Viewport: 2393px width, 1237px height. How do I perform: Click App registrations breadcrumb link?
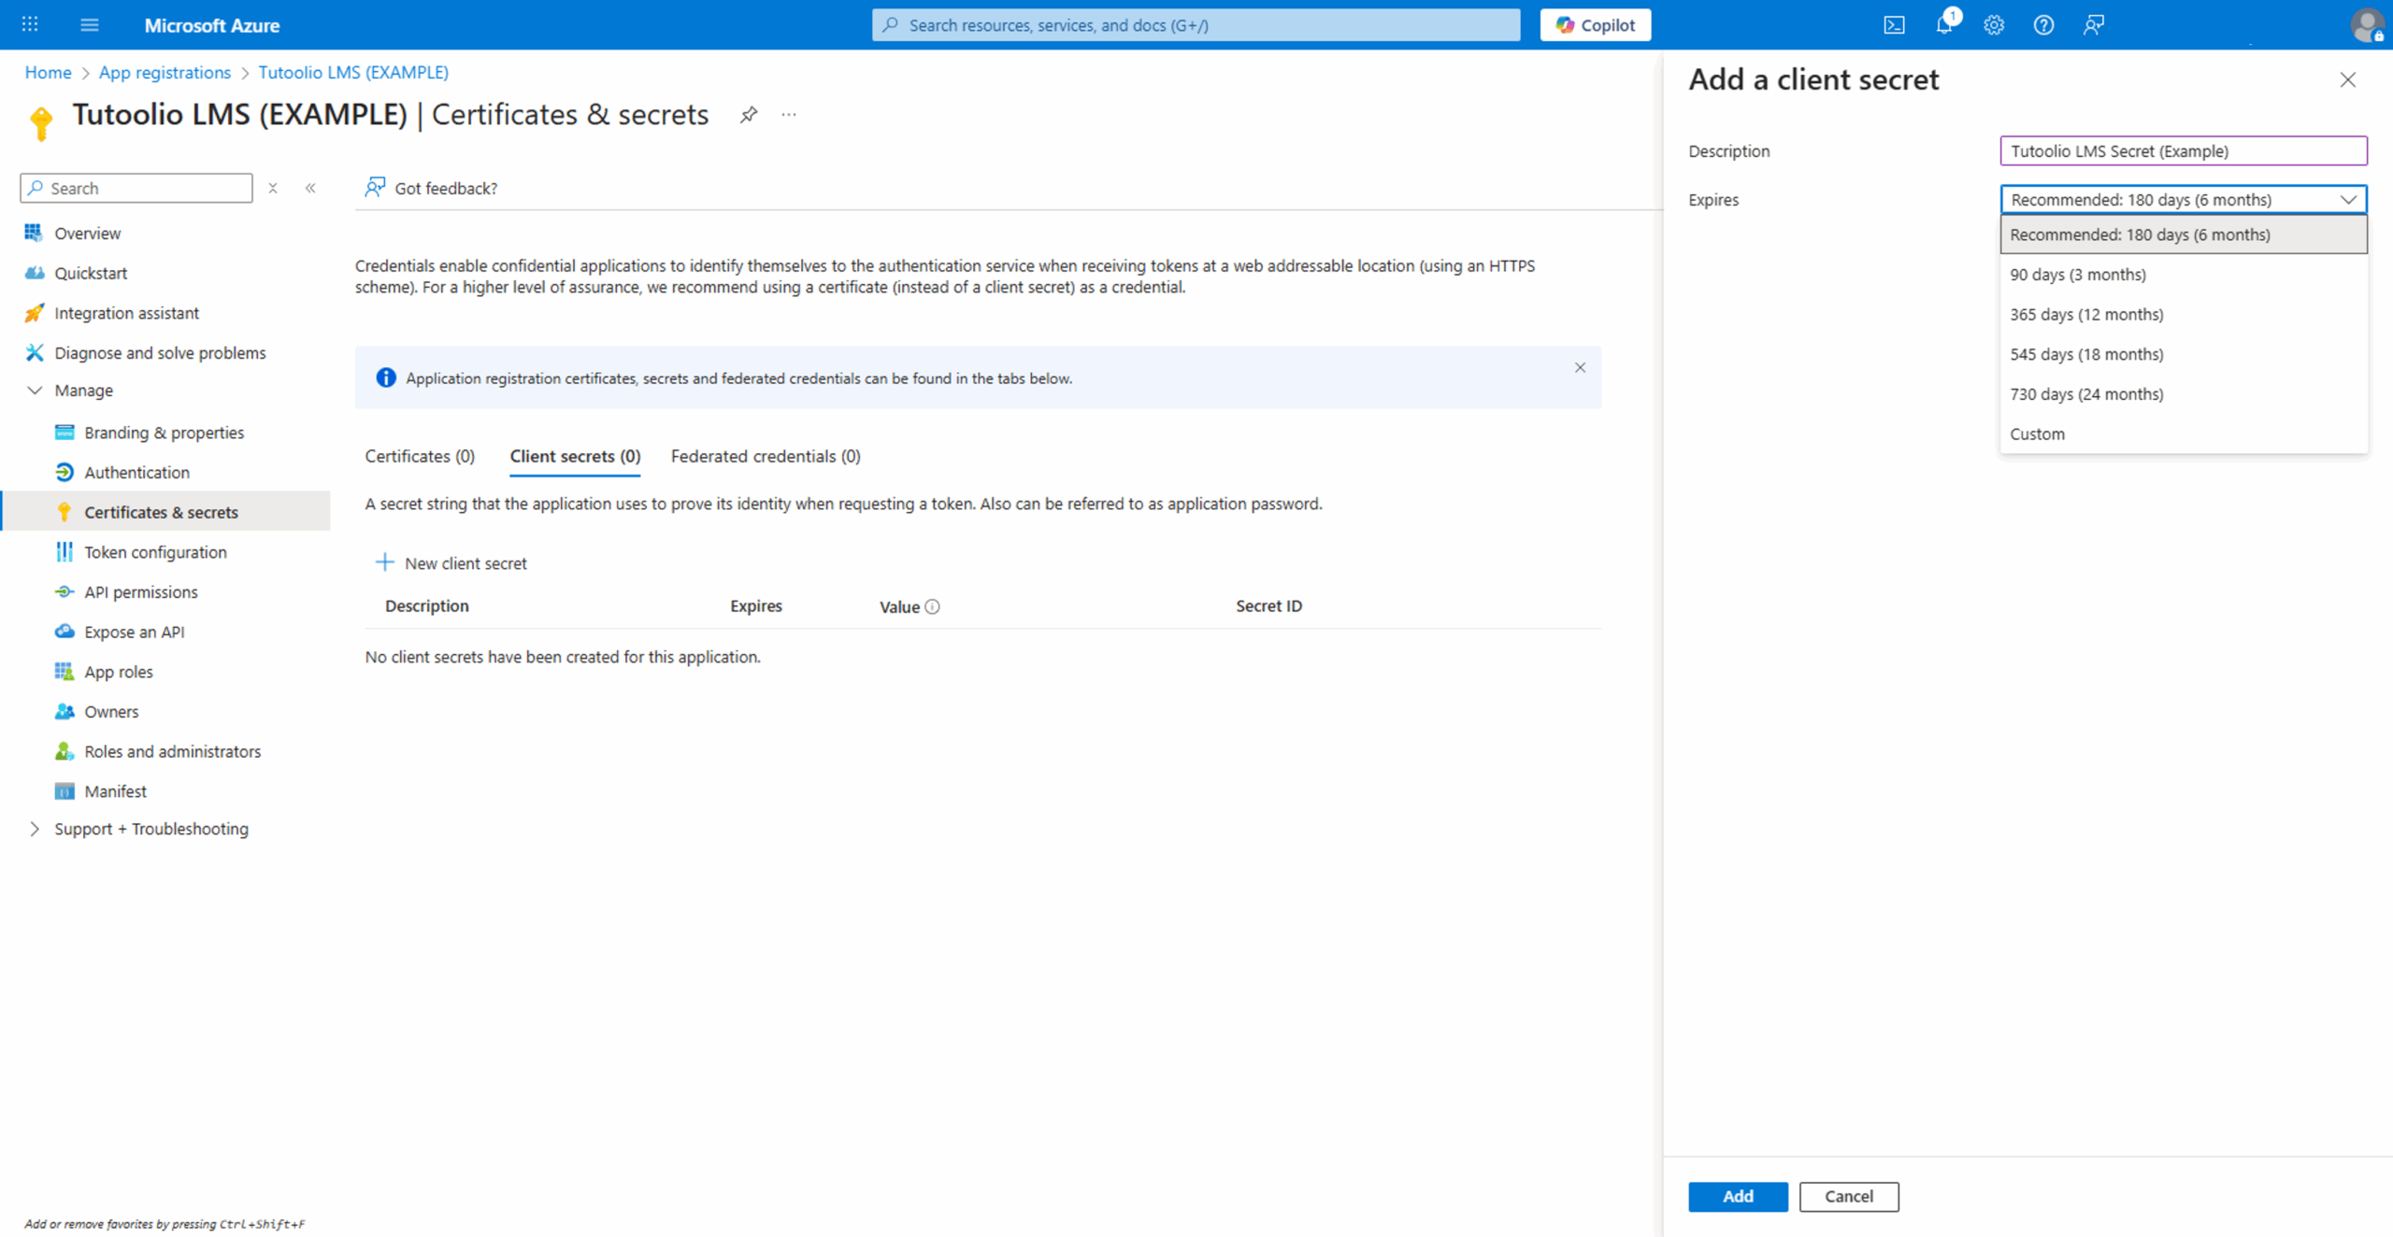[165, 72]
